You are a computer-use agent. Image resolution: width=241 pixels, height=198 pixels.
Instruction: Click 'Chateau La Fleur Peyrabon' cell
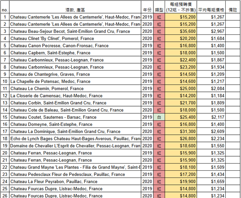point(75,182)
